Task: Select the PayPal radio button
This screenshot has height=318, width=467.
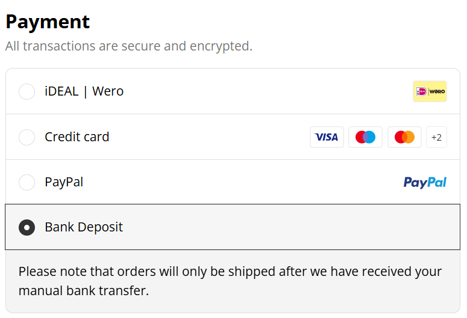Action: (27, 182)
